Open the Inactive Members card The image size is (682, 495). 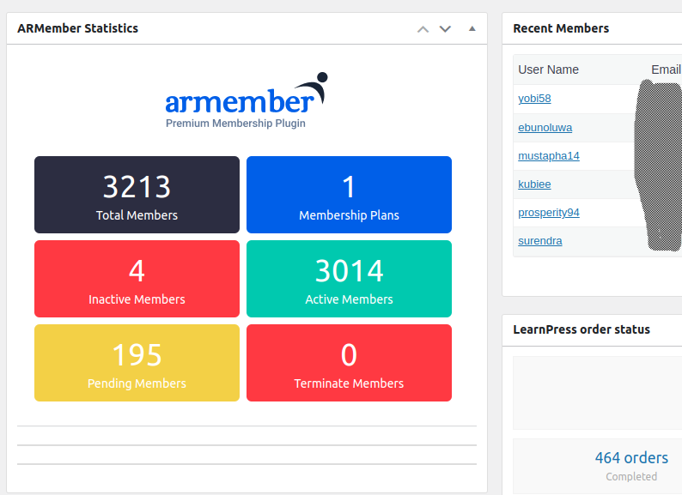pyautogui.click(x=137, y=279)
